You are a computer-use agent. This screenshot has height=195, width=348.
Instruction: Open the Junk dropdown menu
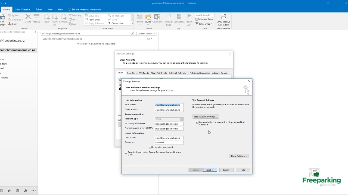[13, 24]
